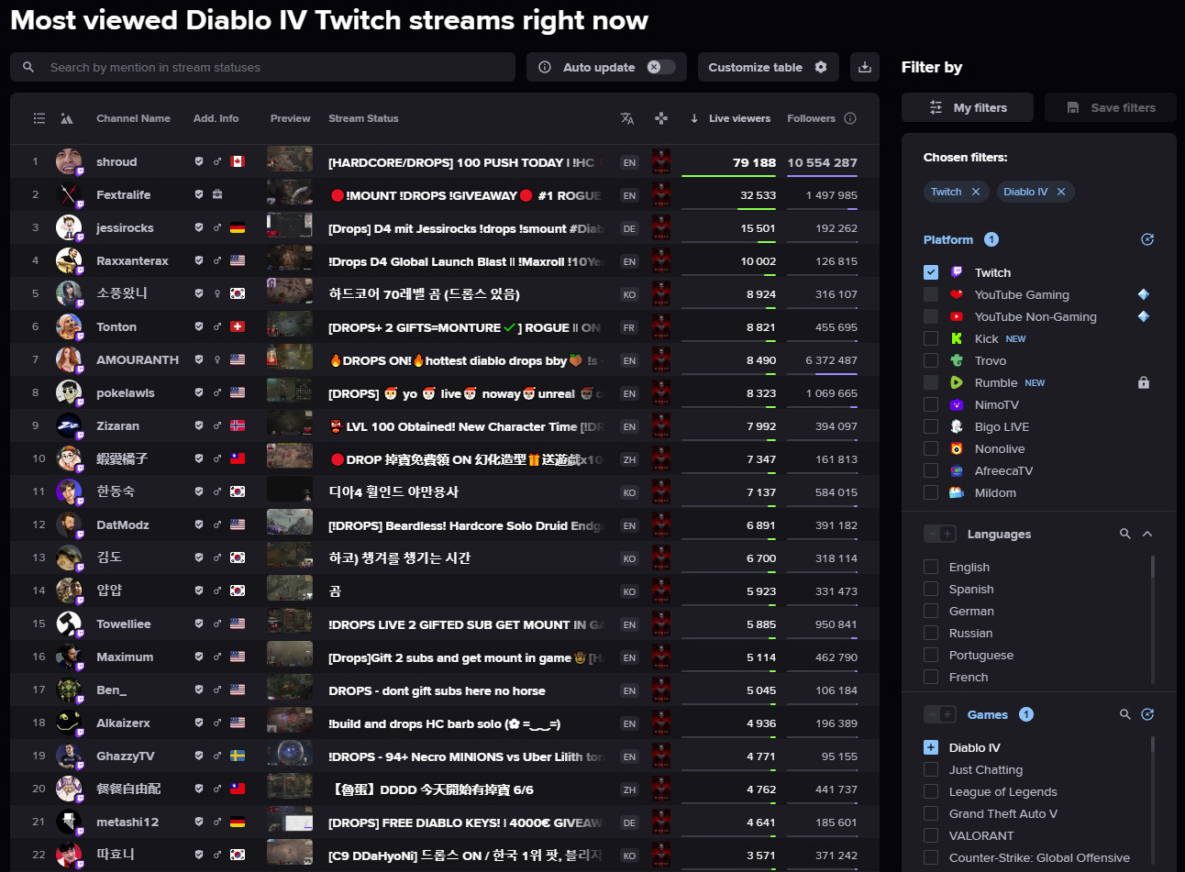The height and width of the screenshot is (872, 1185).
Task: Open the Customize table button
Action: click(x=767, y=67)
